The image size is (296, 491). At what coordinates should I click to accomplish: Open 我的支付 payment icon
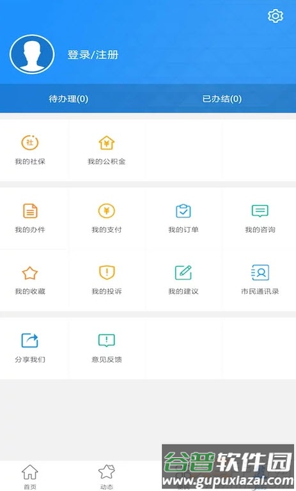tap(107, 211)
